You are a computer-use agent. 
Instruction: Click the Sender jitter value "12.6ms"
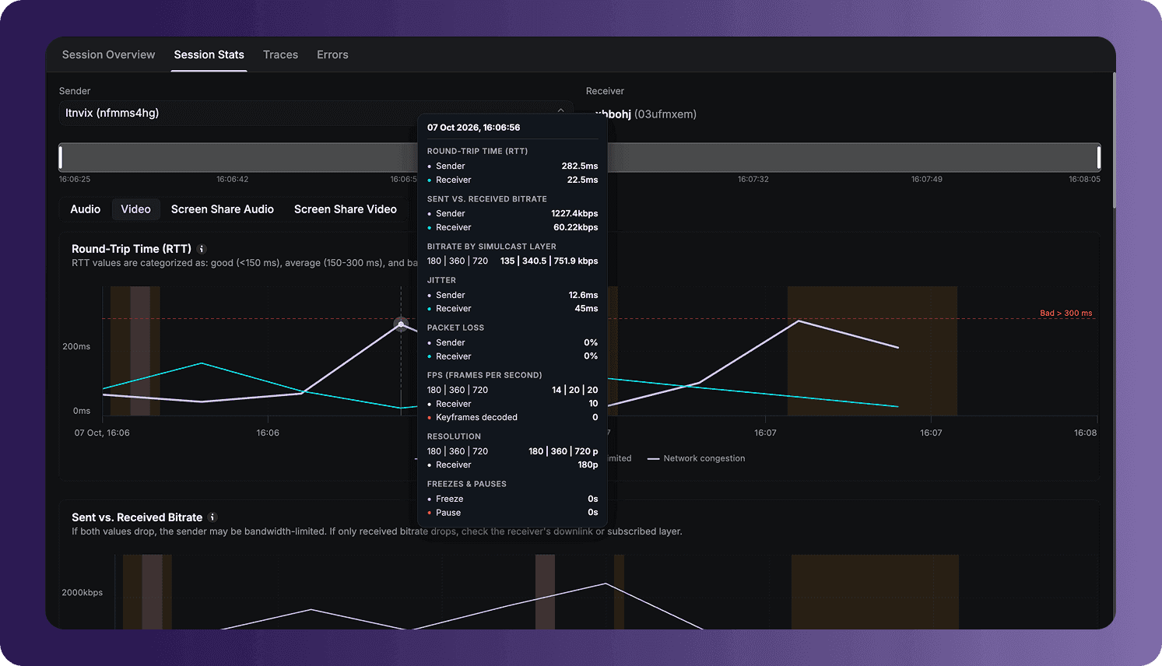tap(583, 295)
